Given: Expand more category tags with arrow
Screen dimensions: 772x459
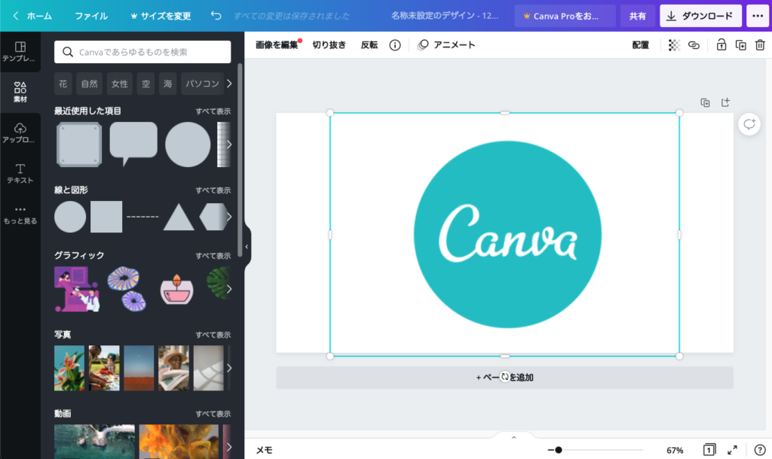Looking at the screenshot, I should [229, 84].
